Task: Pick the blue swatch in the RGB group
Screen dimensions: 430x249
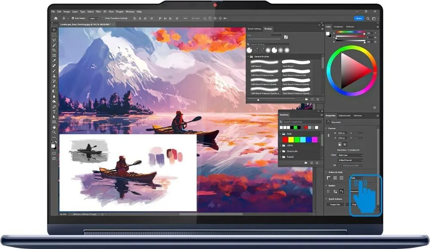Action: pyautogui.click(x=309, y=140)
